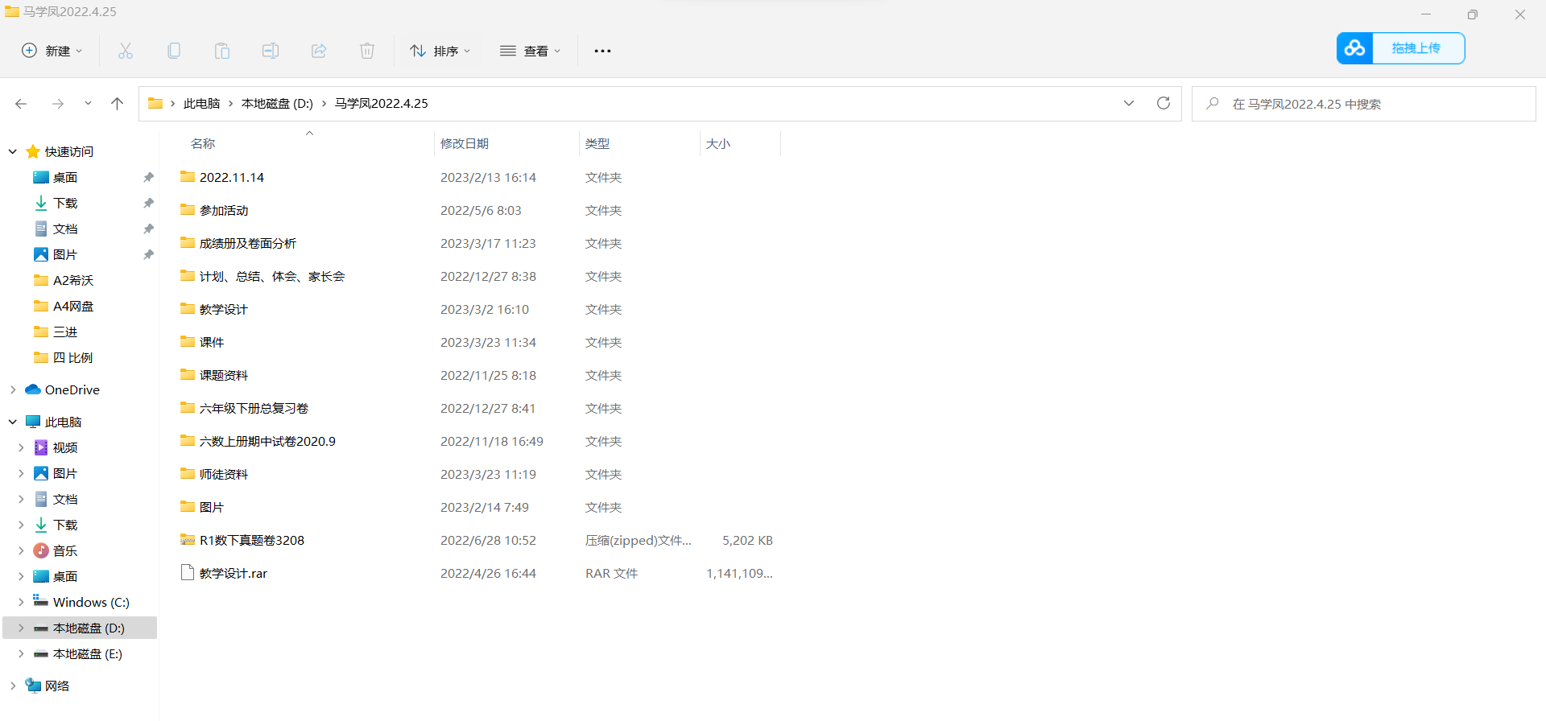Image resolution: width=1546 pixels, height=721 pixels.
Task: Go up one folder level
Action: tap(118, 103)
